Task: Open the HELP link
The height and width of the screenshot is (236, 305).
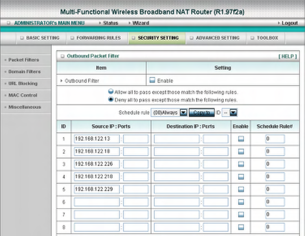Action: coord(287,57)
